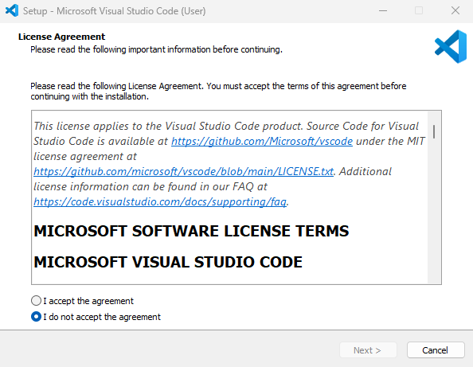Open the LICENSE.txt GitHub link

[183, 171]
